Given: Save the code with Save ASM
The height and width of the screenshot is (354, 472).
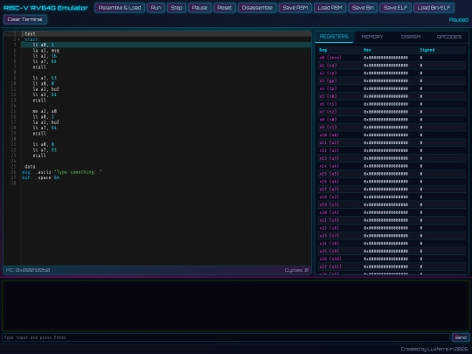Looking at the screenshot, I should (295, 8).
